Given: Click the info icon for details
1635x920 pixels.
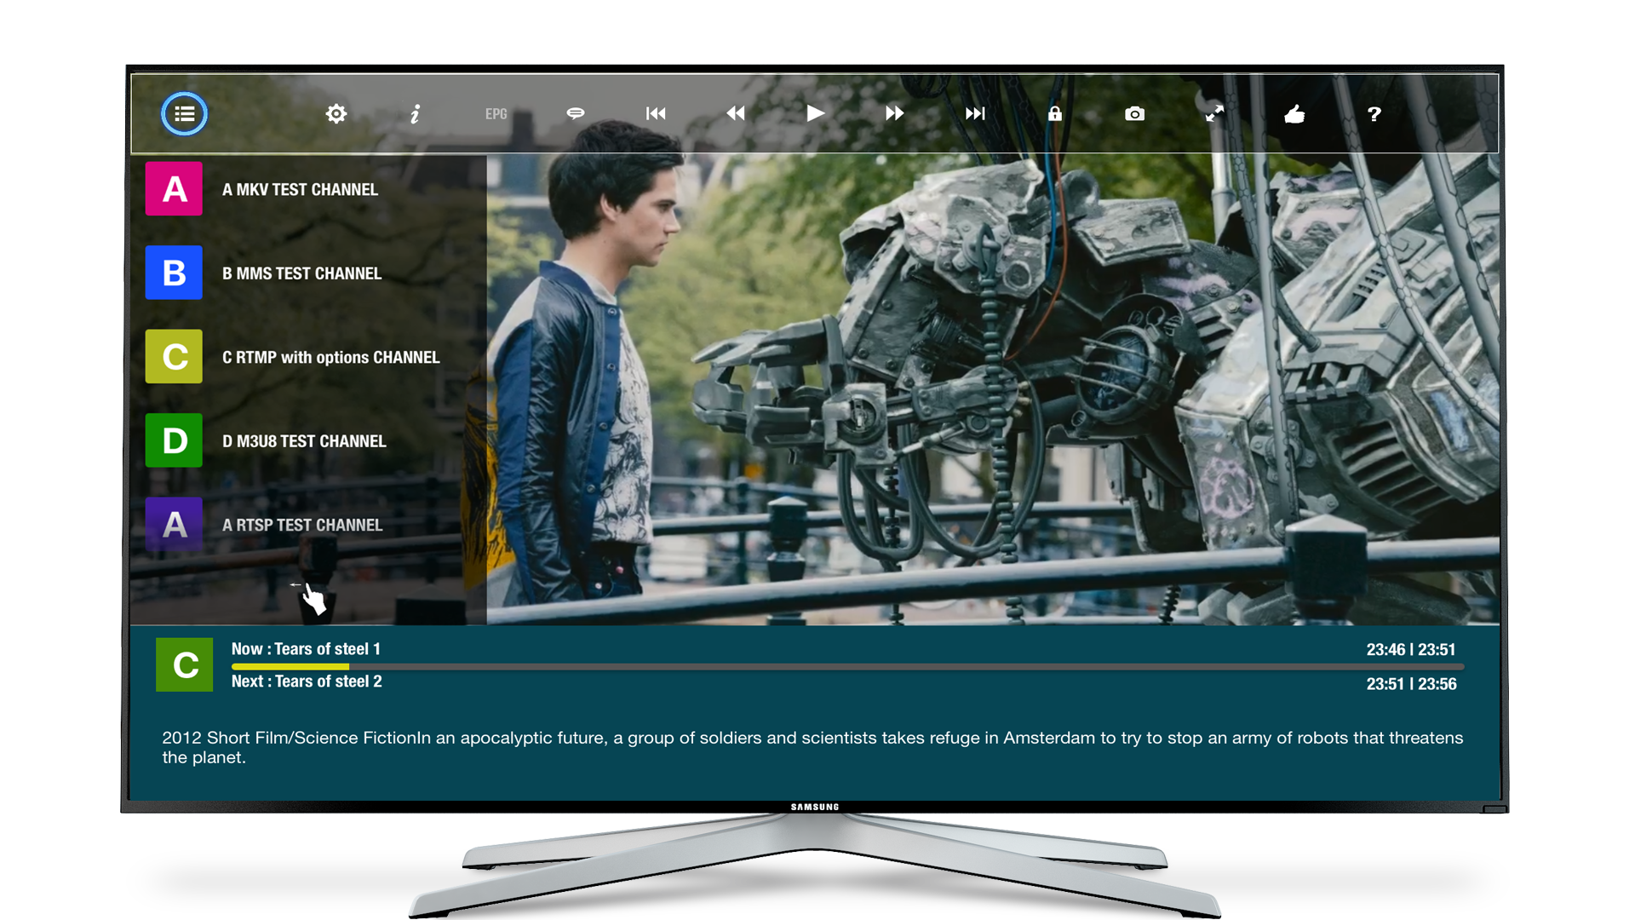Looking at the screenshot, I should point(415,112).
